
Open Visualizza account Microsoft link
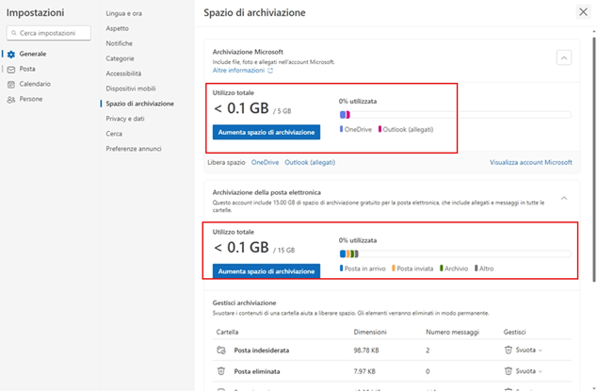point(531,163)
